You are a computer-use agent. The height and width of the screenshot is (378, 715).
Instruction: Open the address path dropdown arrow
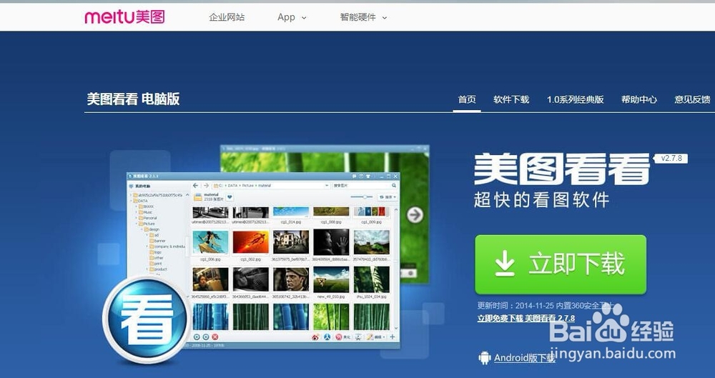click(x=327, y=186)
